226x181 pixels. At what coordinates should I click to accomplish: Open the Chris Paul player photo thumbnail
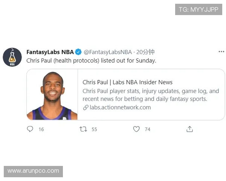[52, 94]
